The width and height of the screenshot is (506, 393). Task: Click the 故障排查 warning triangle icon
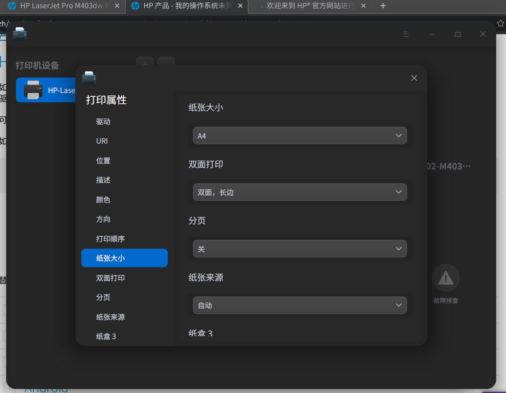point(445,277)
